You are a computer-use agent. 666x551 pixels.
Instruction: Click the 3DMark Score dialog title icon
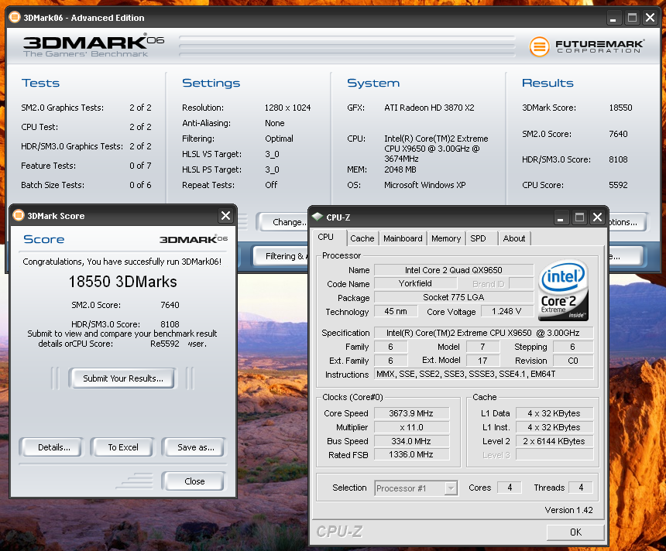coord(19,215)
